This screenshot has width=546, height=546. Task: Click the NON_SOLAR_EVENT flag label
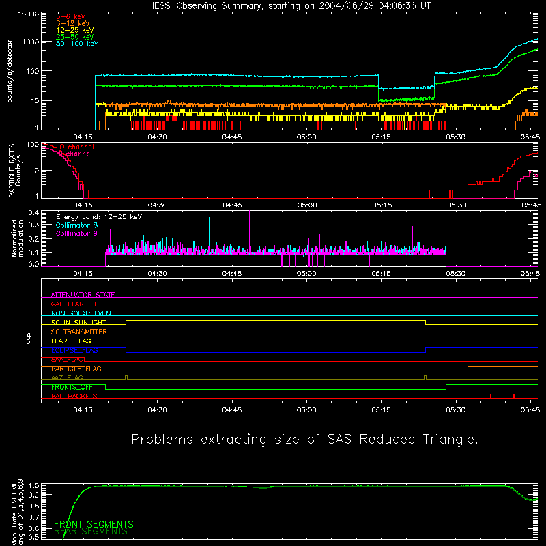click(83, 313)
